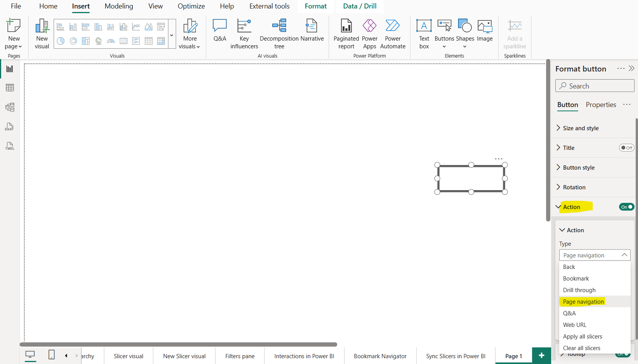Open the Sync Slicers in Power BI page

(x=455, y=356)
